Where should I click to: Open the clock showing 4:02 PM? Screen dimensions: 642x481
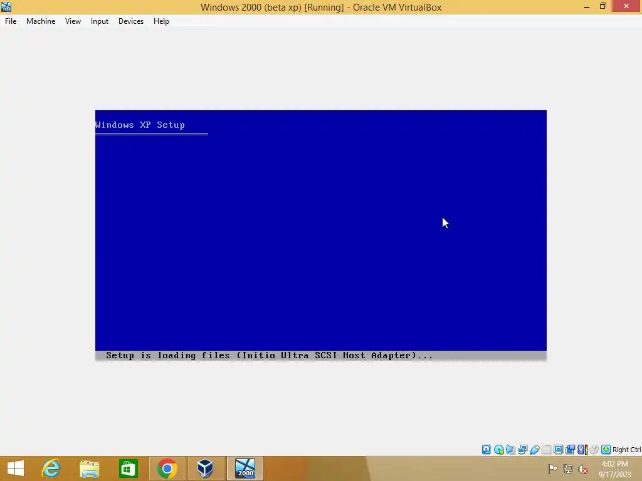click(x=614, y=468)
